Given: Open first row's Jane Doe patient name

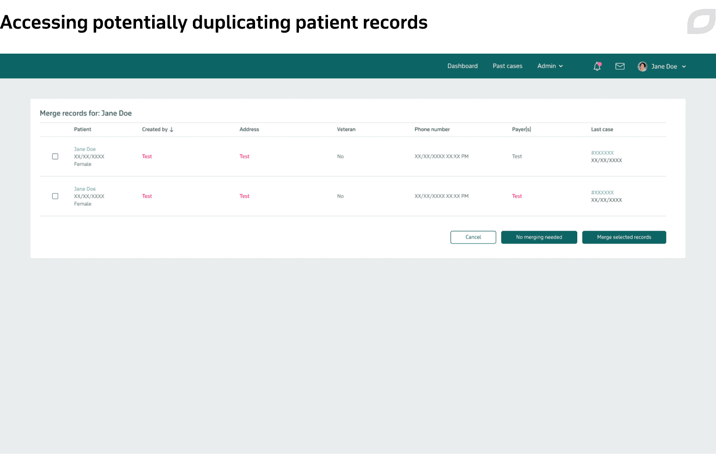Looking at the screenshot, I should [85, 149].
